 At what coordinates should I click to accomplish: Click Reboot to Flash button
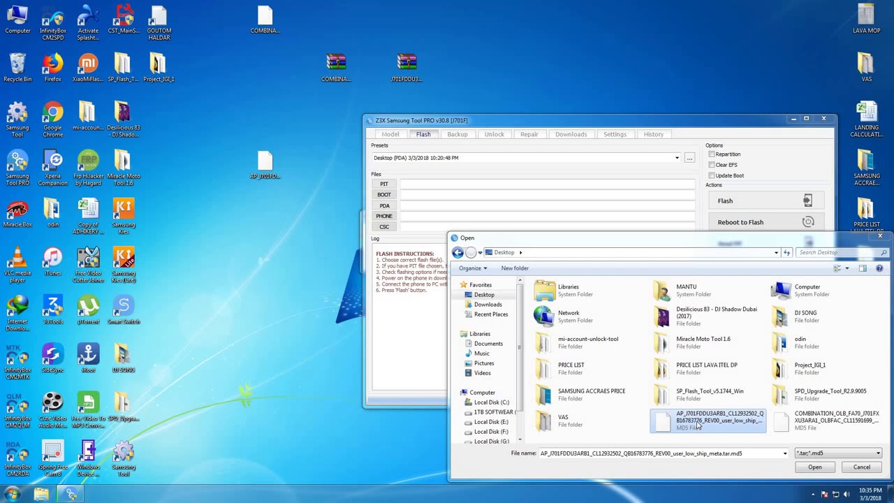[x=765, y=222]
